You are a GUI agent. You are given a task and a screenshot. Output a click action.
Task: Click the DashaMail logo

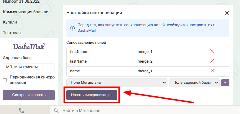click(29, 46)
